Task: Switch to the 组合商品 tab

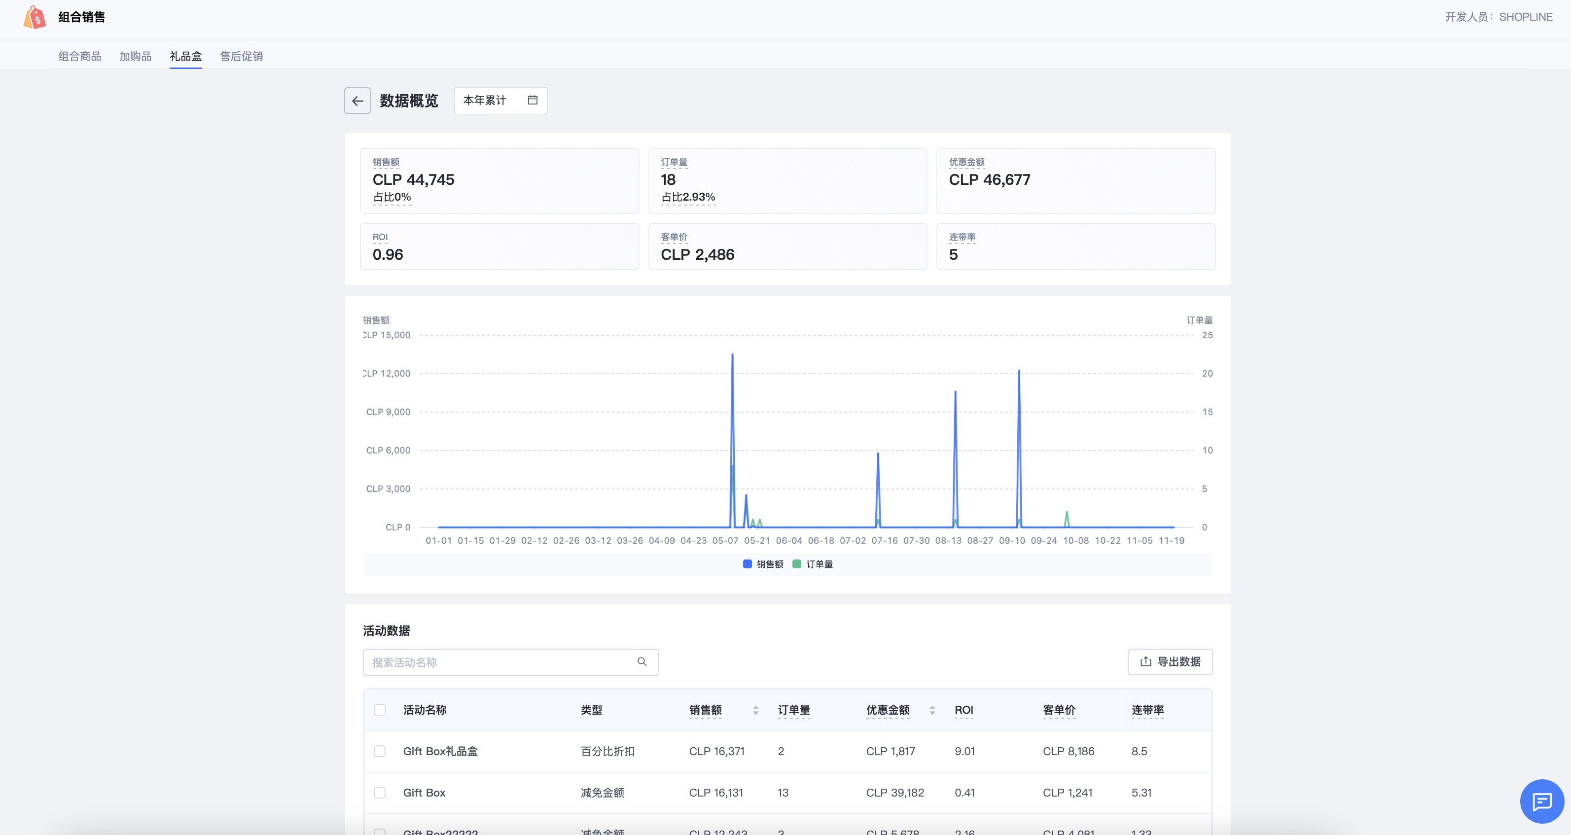Action: [79, 56]
